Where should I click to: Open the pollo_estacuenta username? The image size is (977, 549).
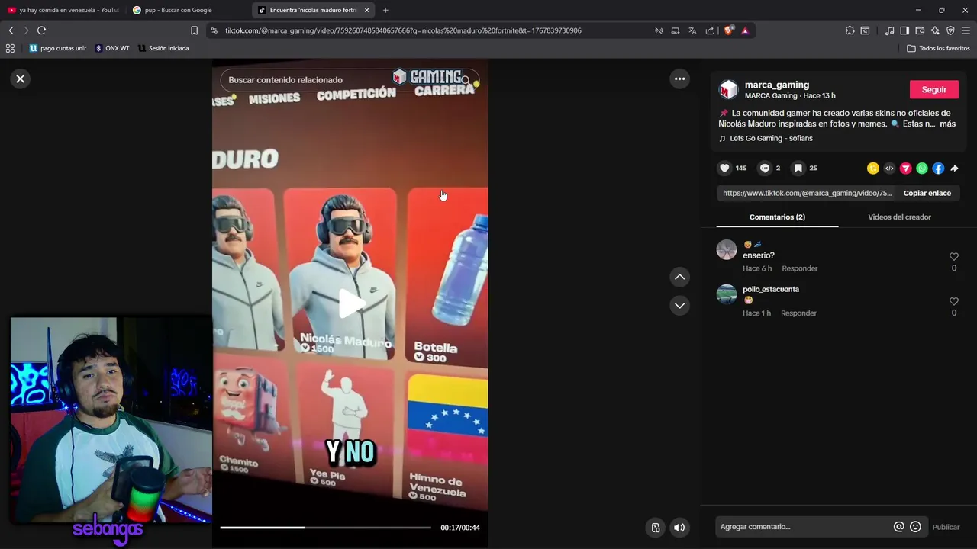point(771,290)
